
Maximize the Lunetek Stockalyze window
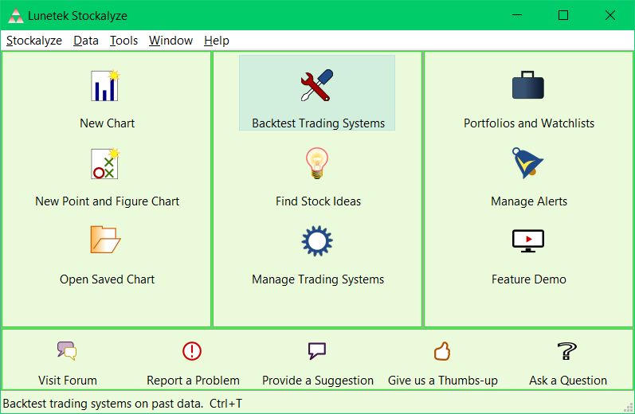(563, 15)
